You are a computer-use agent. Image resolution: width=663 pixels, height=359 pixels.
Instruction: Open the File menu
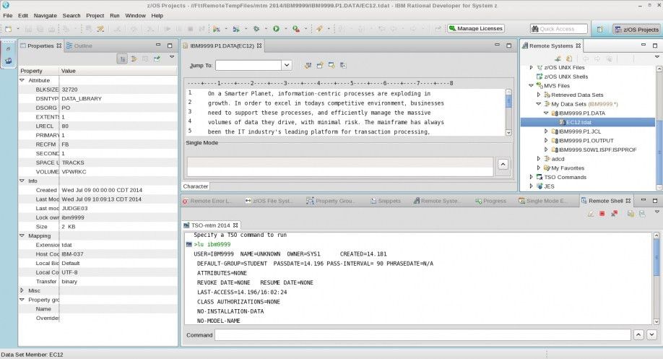8,16
